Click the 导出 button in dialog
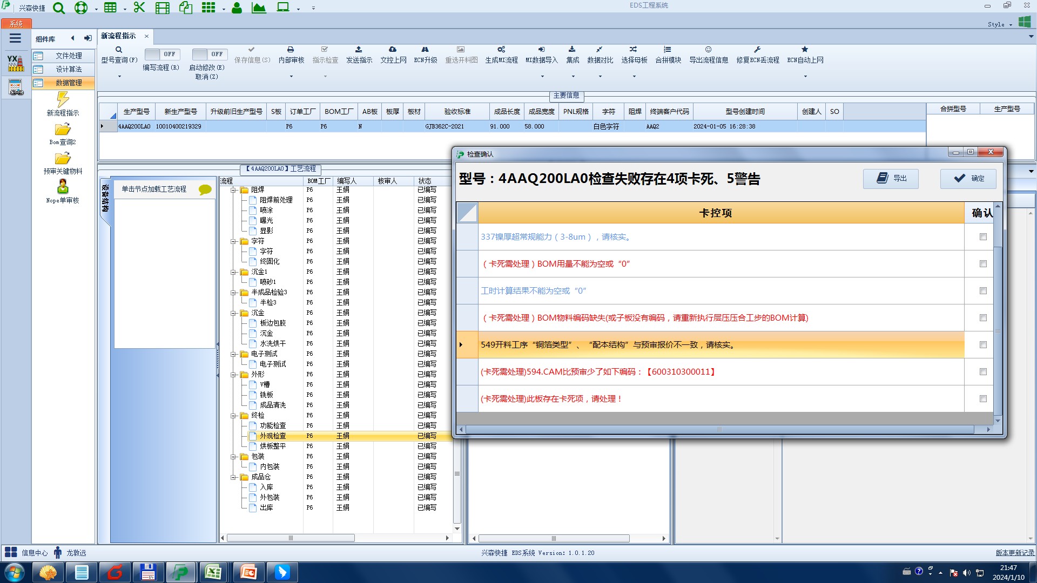The height and width of the screenshot is (583, 1037). coord(891,179)
